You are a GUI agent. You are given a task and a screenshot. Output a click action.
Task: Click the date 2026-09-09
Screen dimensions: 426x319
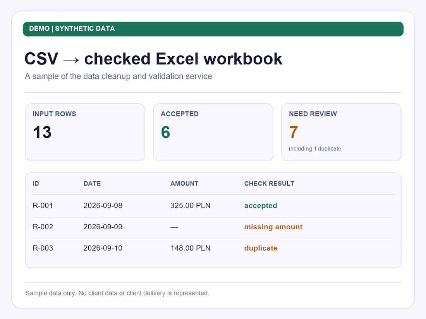pos(103,227)
